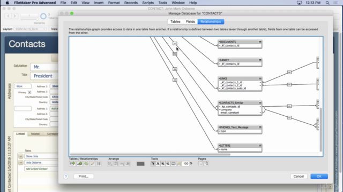Click the dark gray color swatch
Viewport: 343px width, 192px height.
coord(140,164)
